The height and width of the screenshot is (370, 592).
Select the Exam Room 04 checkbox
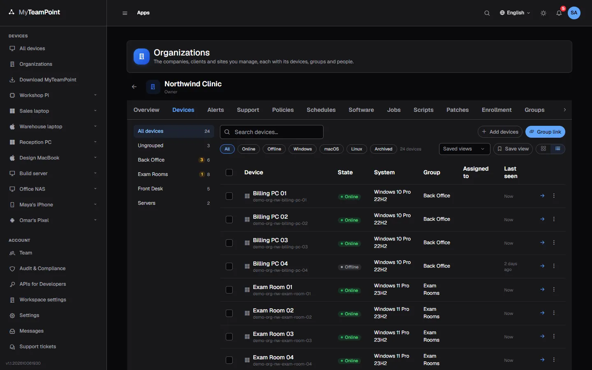[x=229, y=360]
